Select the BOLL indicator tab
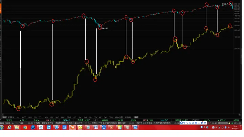The height and width of the screenshot is (137, 244). tap(41, 117)
